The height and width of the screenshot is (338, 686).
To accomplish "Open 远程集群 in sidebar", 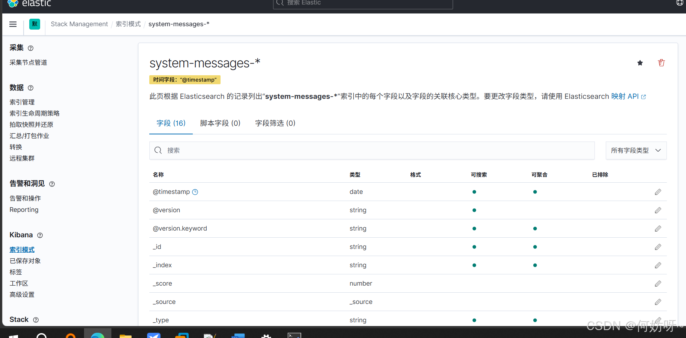I will 22,158.
